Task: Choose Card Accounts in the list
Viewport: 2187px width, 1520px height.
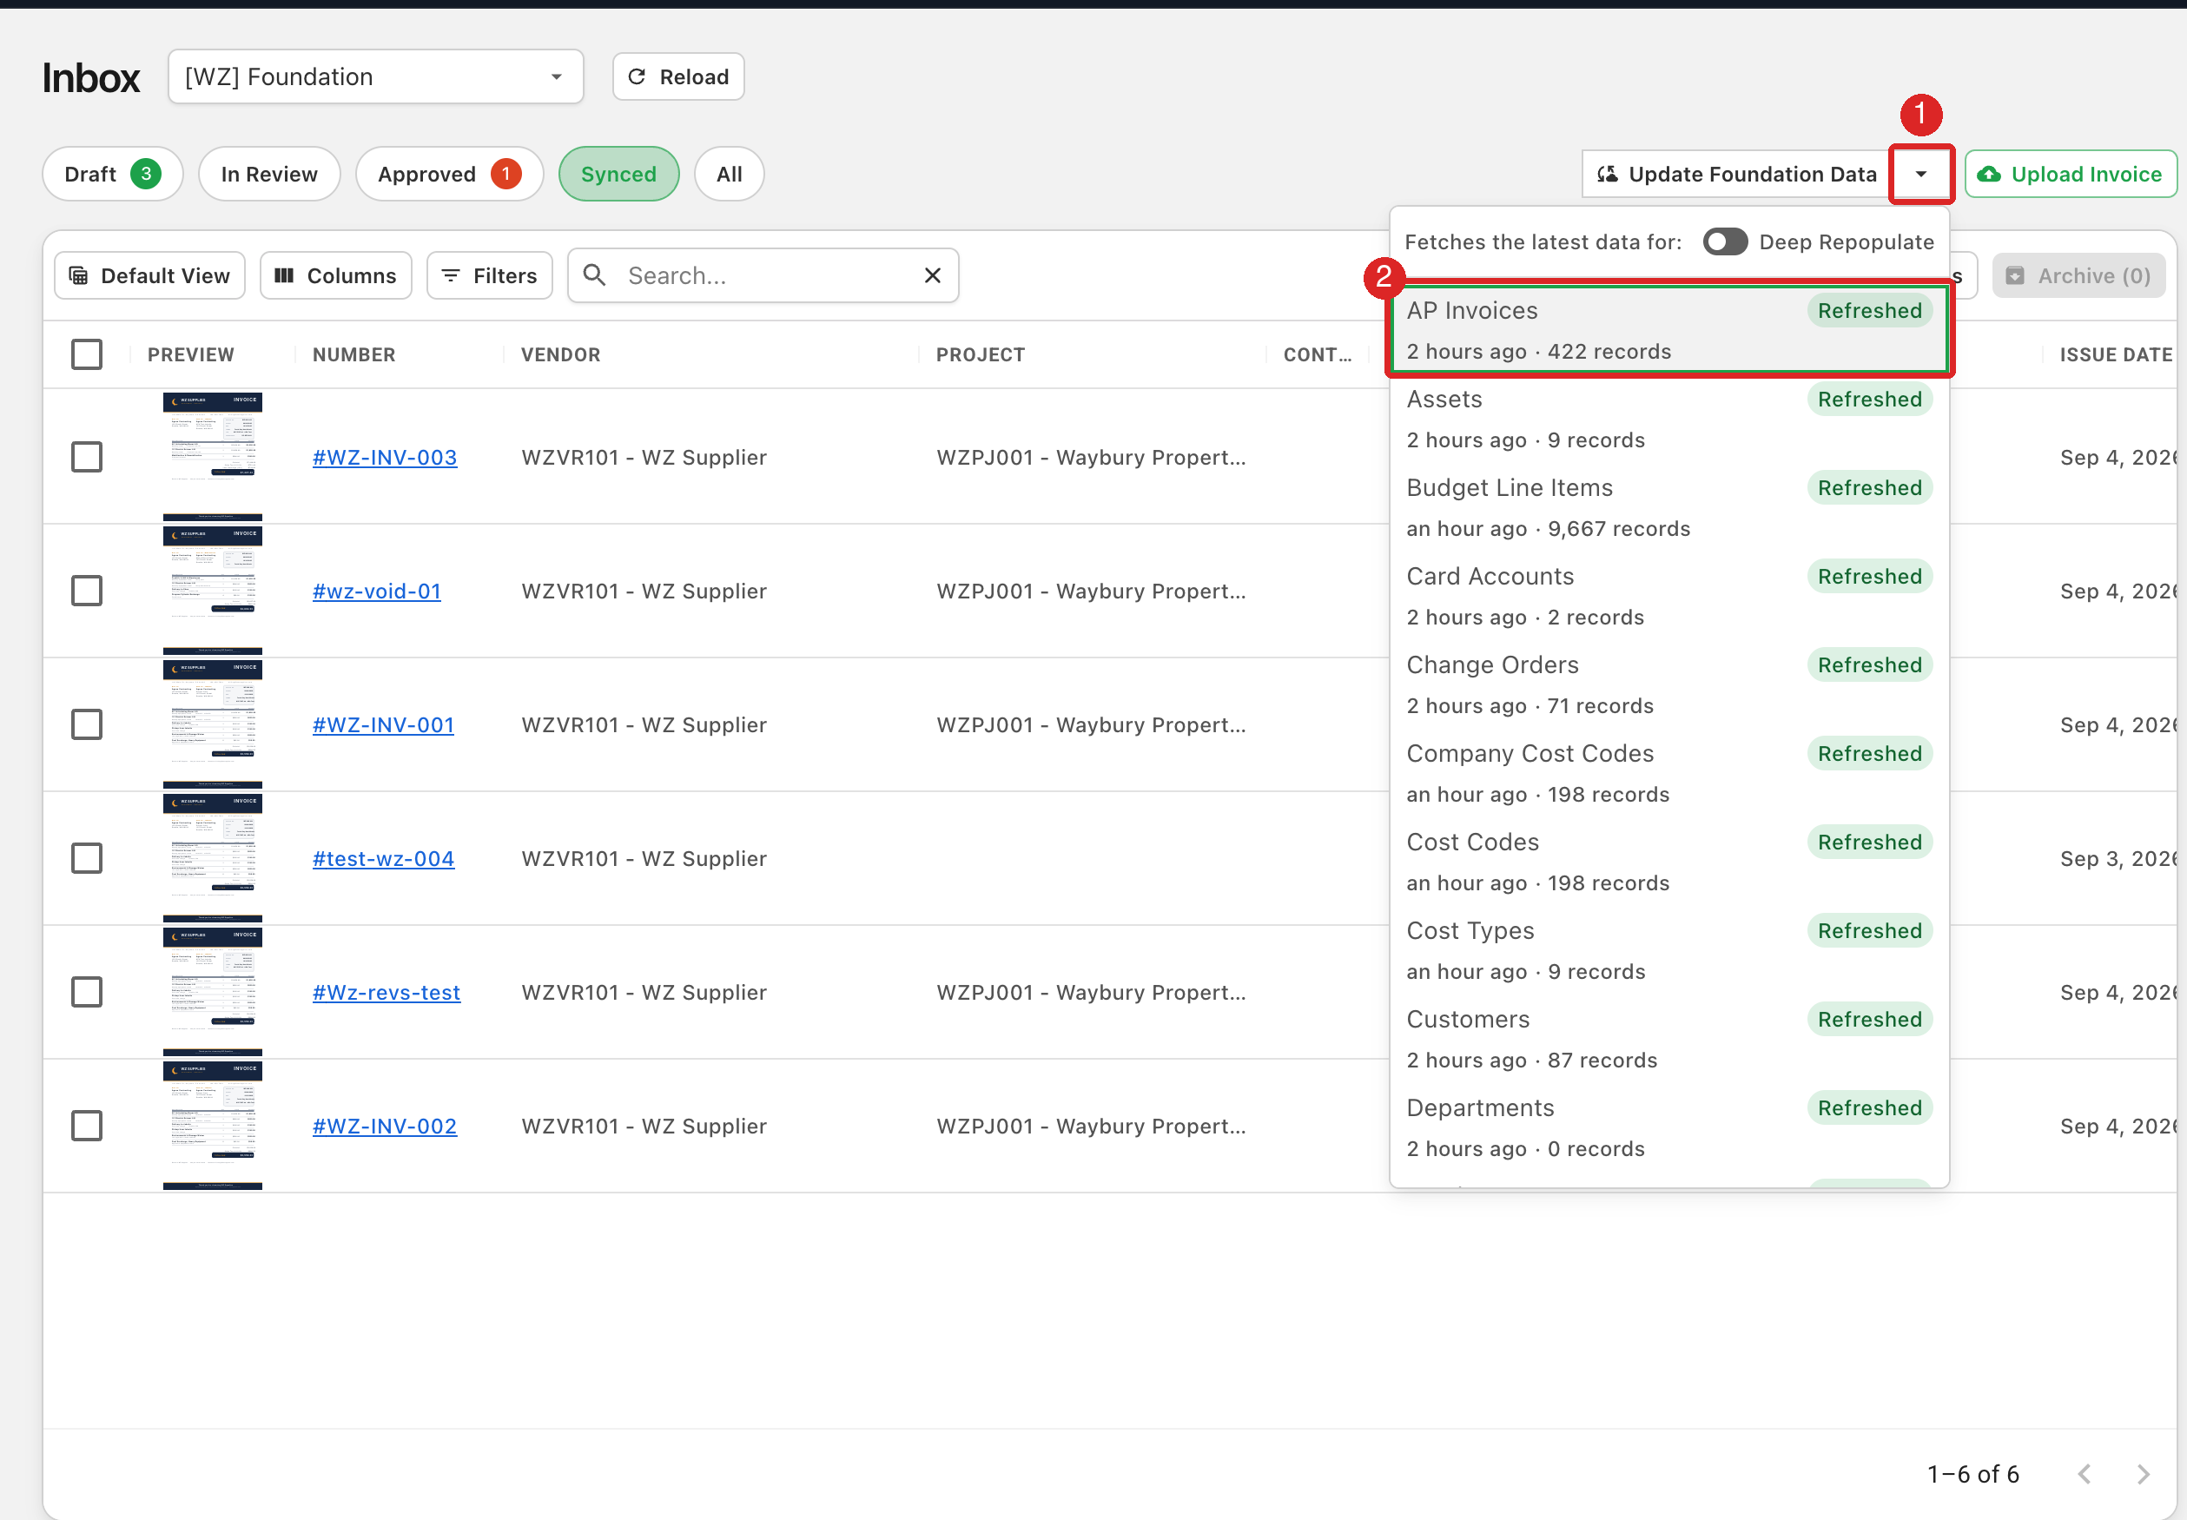Action: 1669,596
